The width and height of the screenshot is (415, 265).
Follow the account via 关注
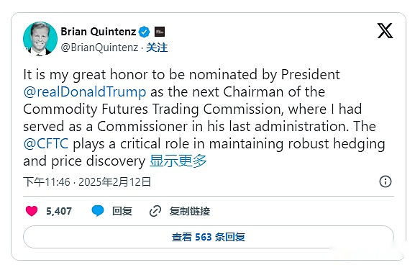[x=157, y=48]
